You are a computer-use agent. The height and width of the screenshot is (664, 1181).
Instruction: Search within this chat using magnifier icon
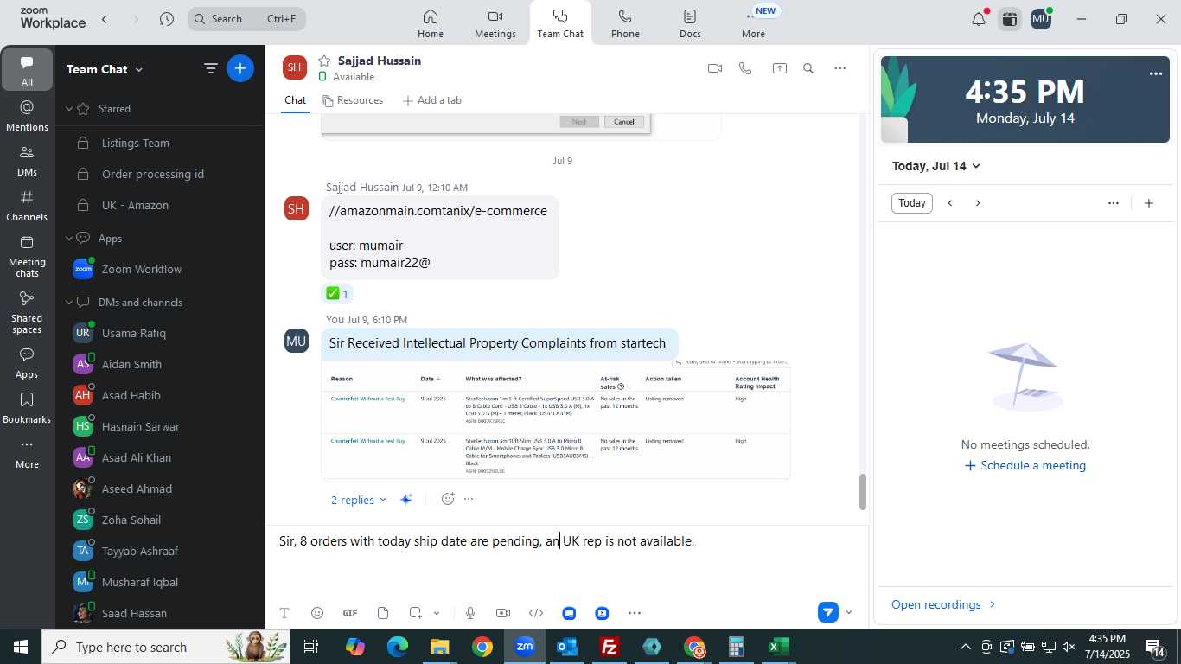pos(808,68)
